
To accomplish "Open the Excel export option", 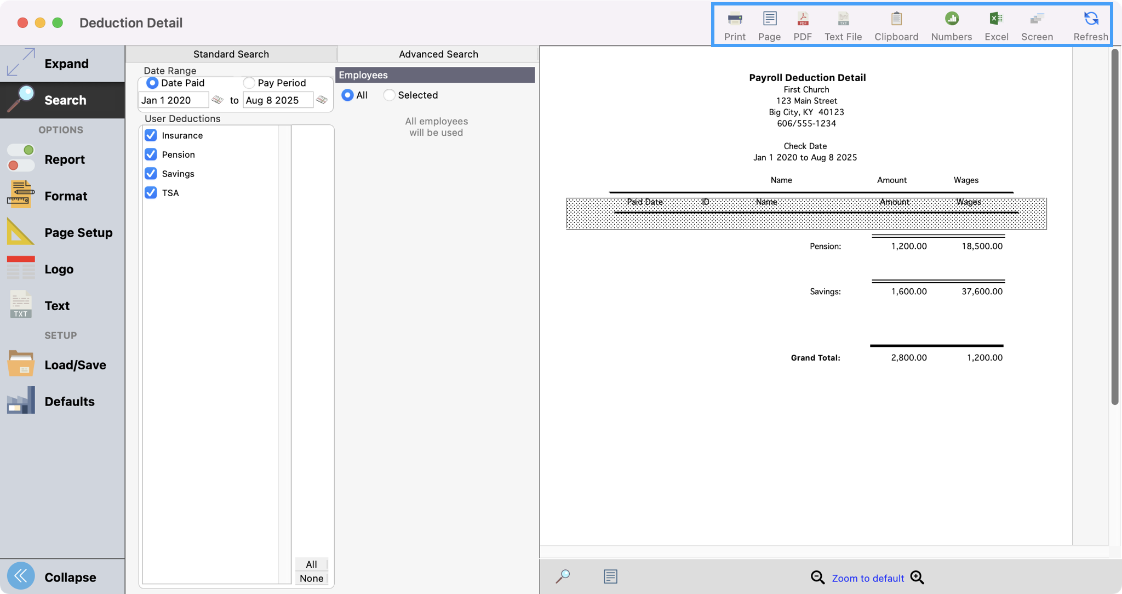I will pyautogui.click(x=996, y=22).
